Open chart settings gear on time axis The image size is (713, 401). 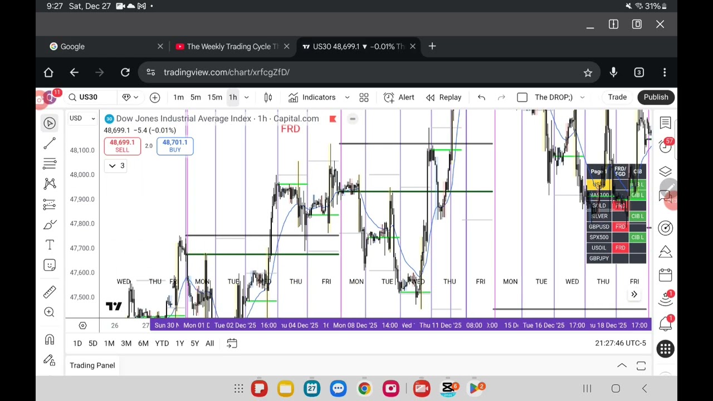[82, 325]
